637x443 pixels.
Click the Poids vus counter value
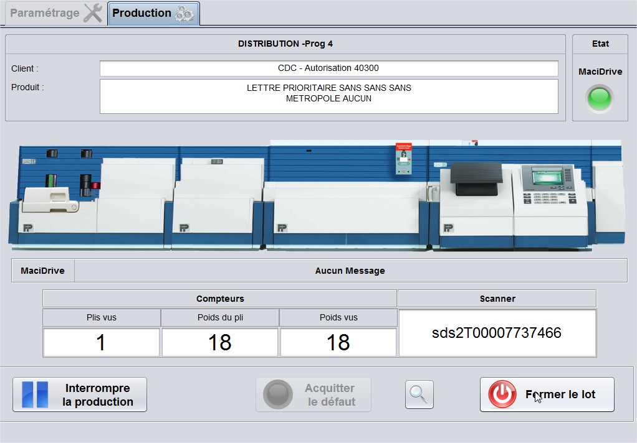[338, 342]
